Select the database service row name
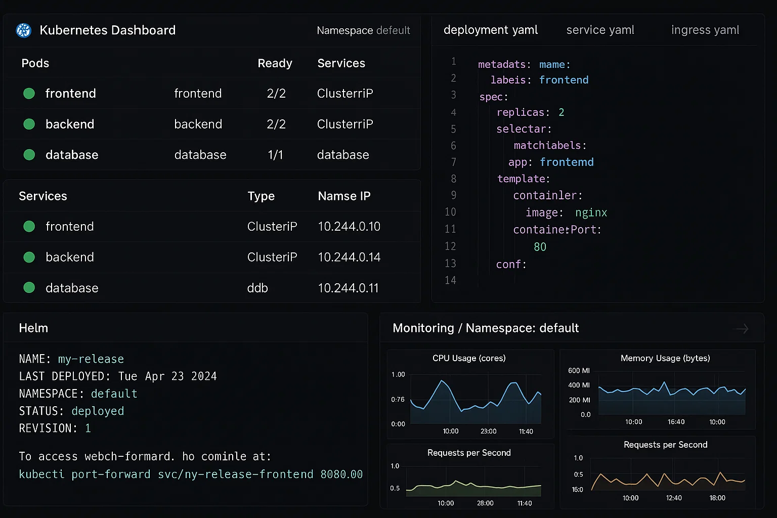Screen dimensions: 777x518 tap(72, 288)
